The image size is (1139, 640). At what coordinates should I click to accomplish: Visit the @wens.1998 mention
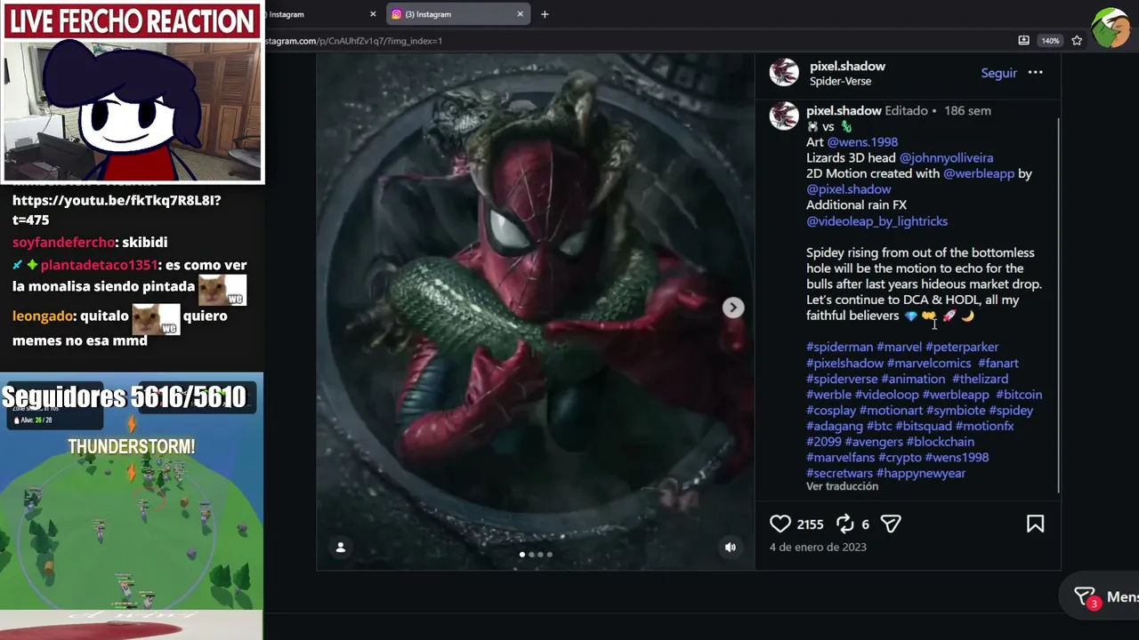tap(862, 142)
